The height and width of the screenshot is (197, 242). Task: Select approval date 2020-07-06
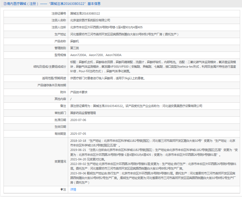click(x=78, y=120)
